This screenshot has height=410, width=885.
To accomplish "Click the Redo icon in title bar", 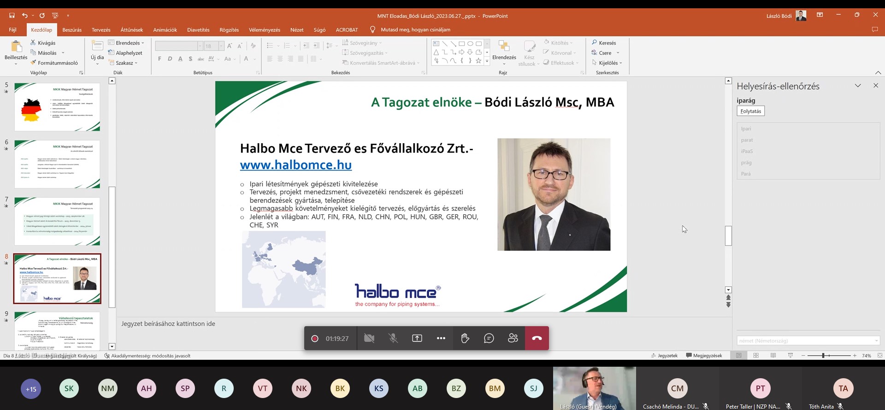I will point(42,16).
